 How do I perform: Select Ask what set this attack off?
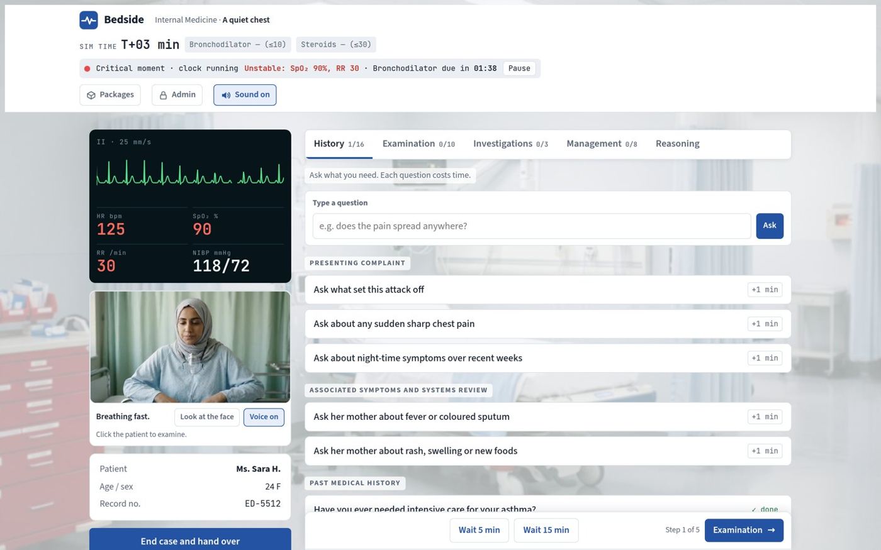coord(547,290)
